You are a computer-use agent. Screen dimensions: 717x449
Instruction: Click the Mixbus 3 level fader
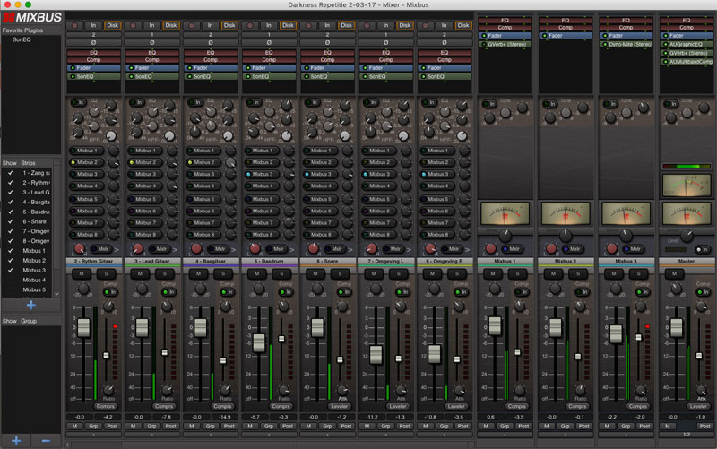[616, 333]
